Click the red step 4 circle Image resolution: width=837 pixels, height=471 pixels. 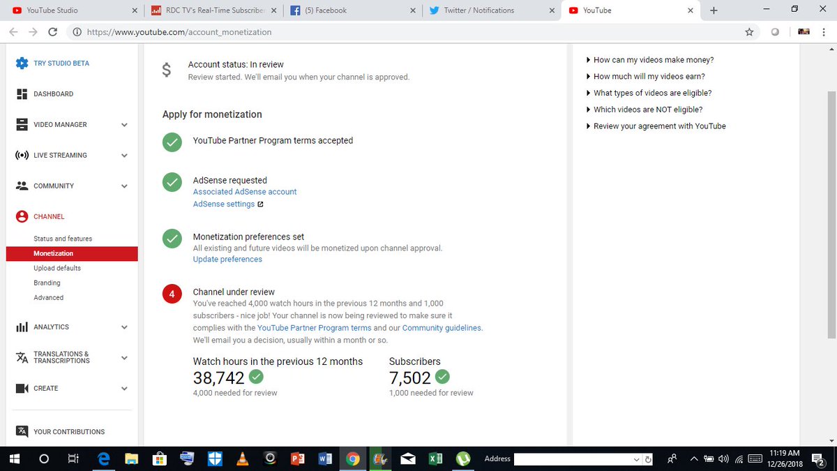pyautogui.click(x=172, y=294)
